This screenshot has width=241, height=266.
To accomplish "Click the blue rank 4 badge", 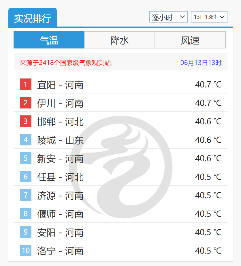I will coord(25,140).
